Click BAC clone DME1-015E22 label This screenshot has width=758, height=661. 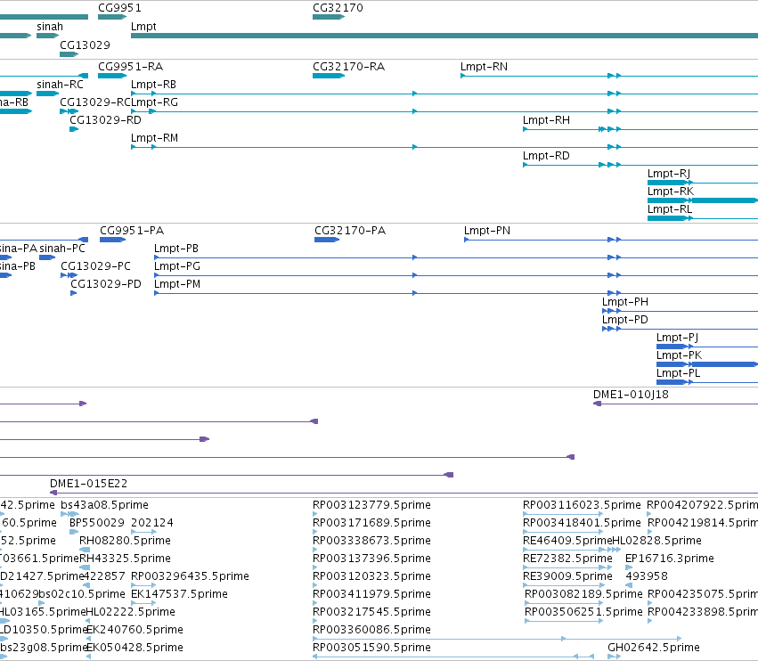[x=89, y=484]
